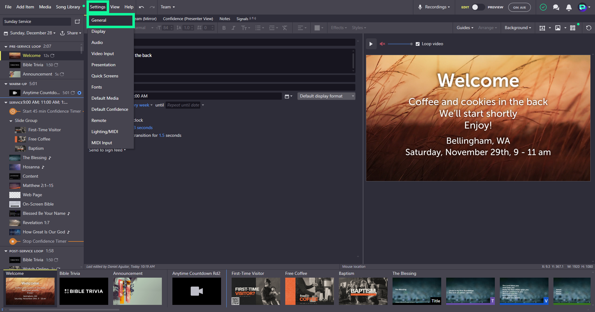Open the Recordings dropdown menu
Image resolution: width=595 pixels, height=312 pixels.
coord(437,7)
